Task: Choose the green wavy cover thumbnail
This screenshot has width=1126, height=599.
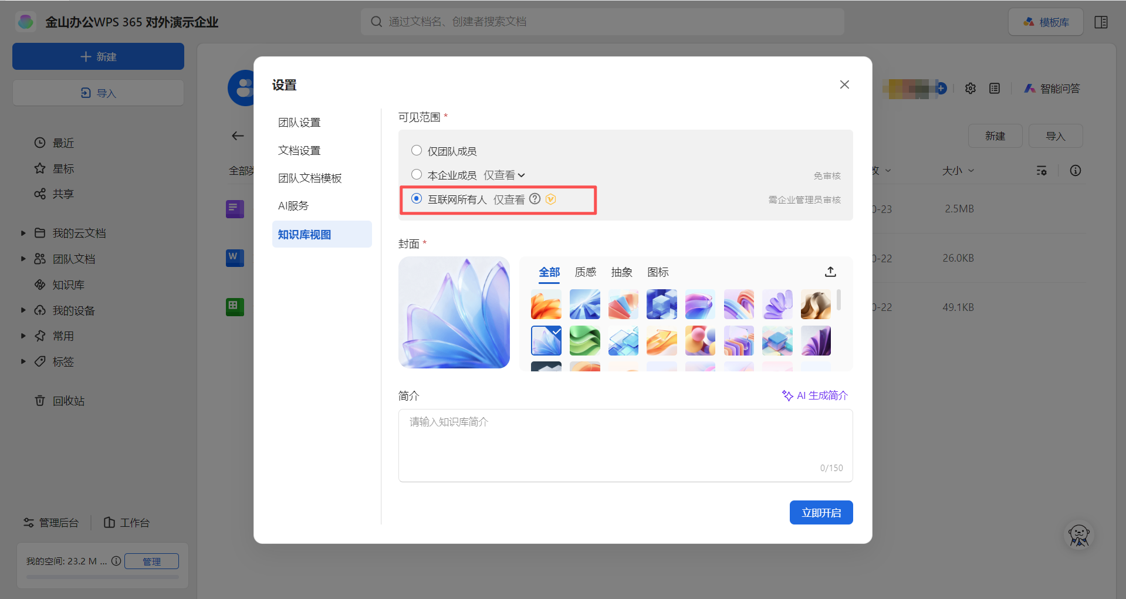Action: coord(585,341)
